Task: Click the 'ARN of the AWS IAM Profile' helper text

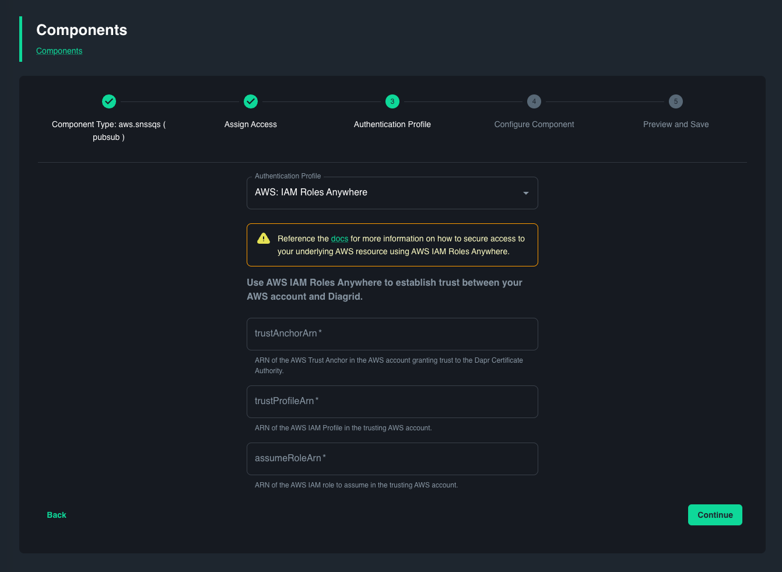Action: click(343, 428)
